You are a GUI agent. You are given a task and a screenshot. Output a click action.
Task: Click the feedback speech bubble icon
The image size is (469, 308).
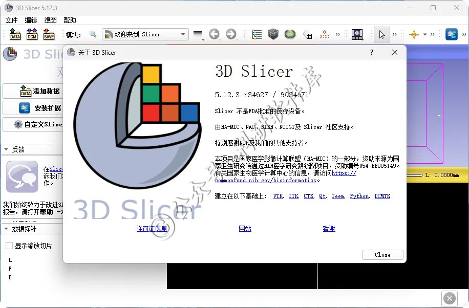22,177
